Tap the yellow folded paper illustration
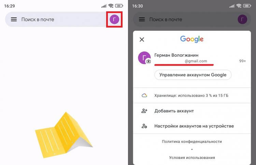The image size is (256, 165). 64,135
